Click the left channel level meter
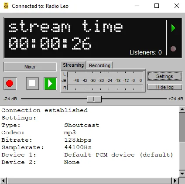185x184 pixels. pyautogui.click(x=105, y=74)
